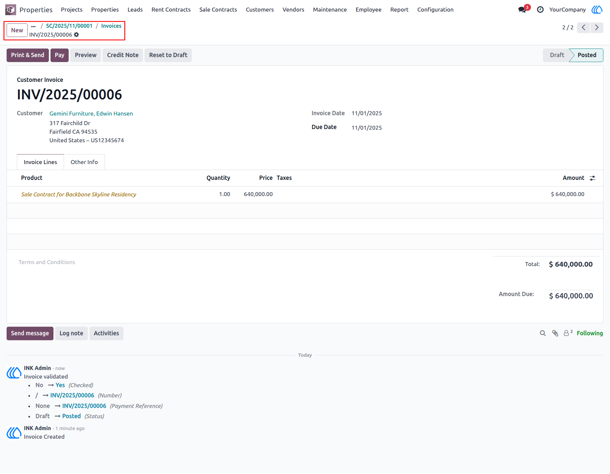Open customer Gemini Furniture, Edwin Hansen link
This screenshot has height=474, width=610.
91,114
